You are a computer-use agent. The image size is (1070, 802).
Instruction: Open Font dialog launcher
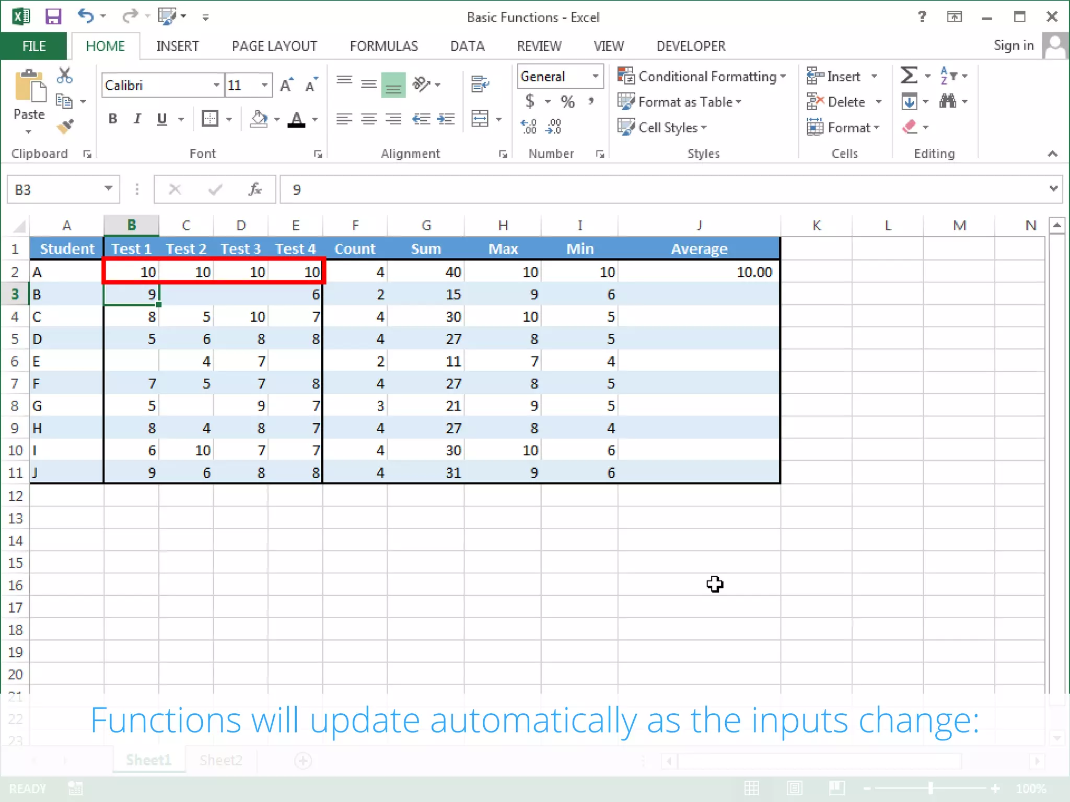point(318,154)
